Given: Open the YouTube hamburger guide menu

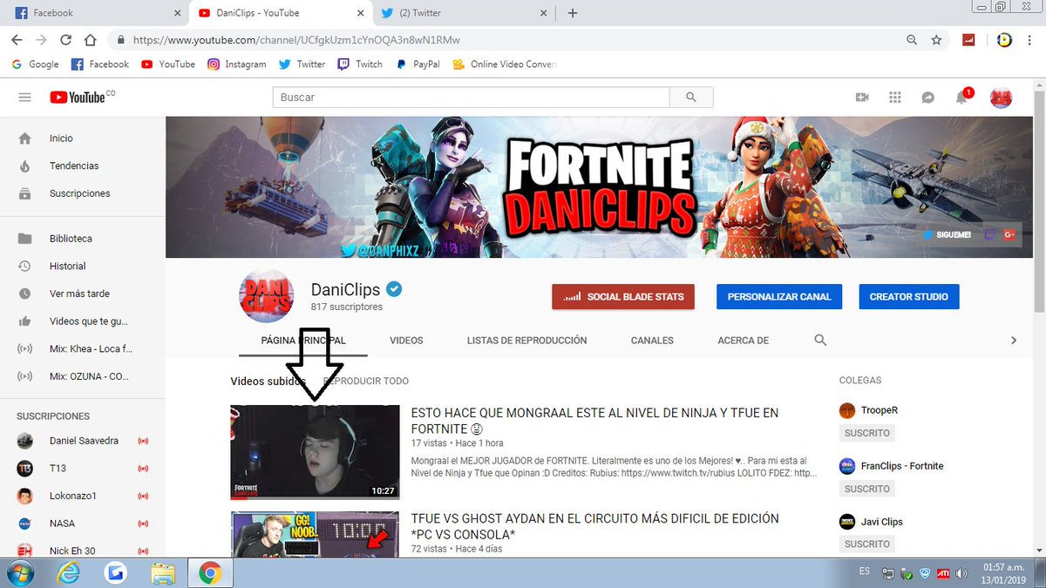Looking at the screenshot, I should click(24, 98).
